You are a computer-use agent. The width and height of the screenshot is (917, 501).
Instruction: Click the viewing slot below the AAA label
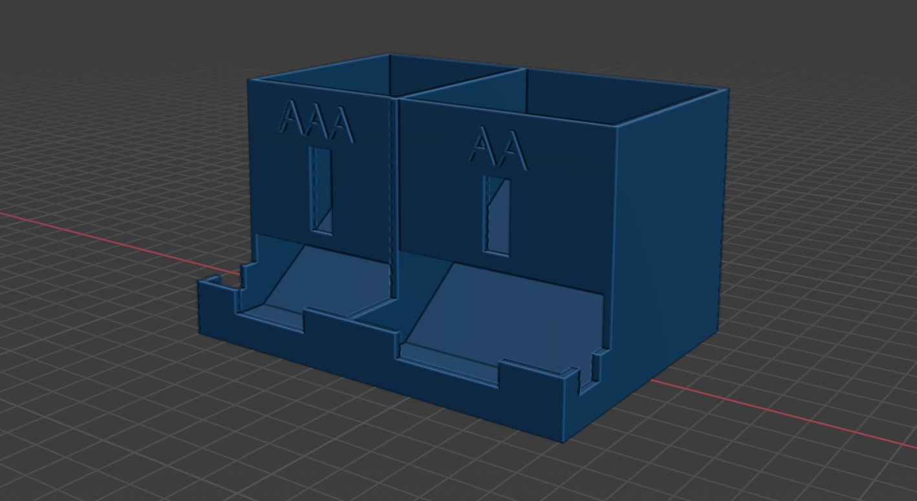[x=321, y=190]
